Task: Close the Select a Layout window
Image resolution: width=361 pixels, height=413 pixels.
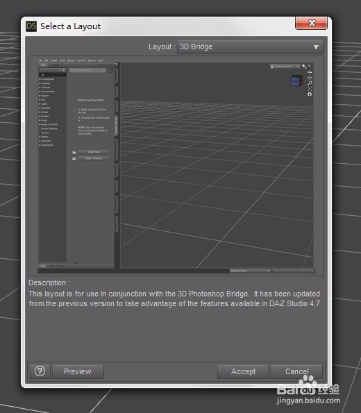Action: click(x=311, y=23)
